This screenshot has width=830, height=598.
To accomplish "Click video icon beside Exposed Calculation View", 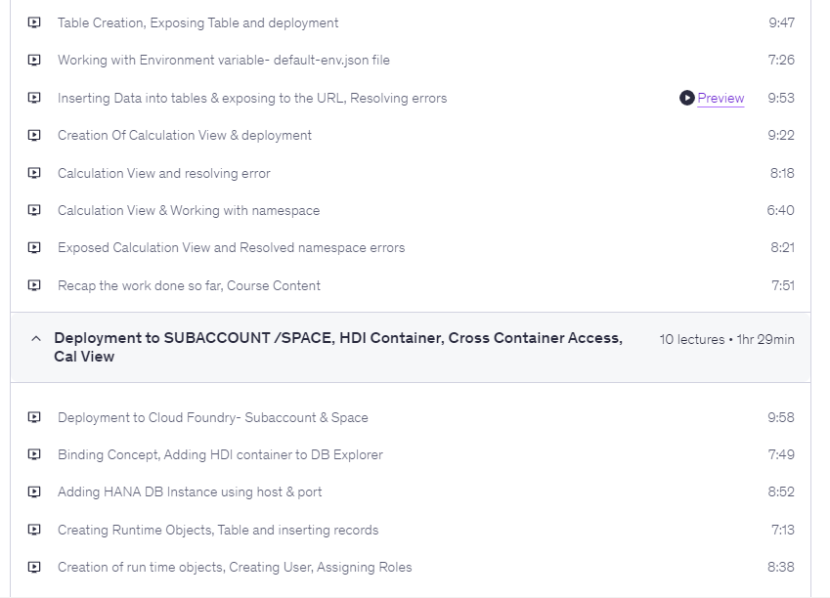I will 34,247.
